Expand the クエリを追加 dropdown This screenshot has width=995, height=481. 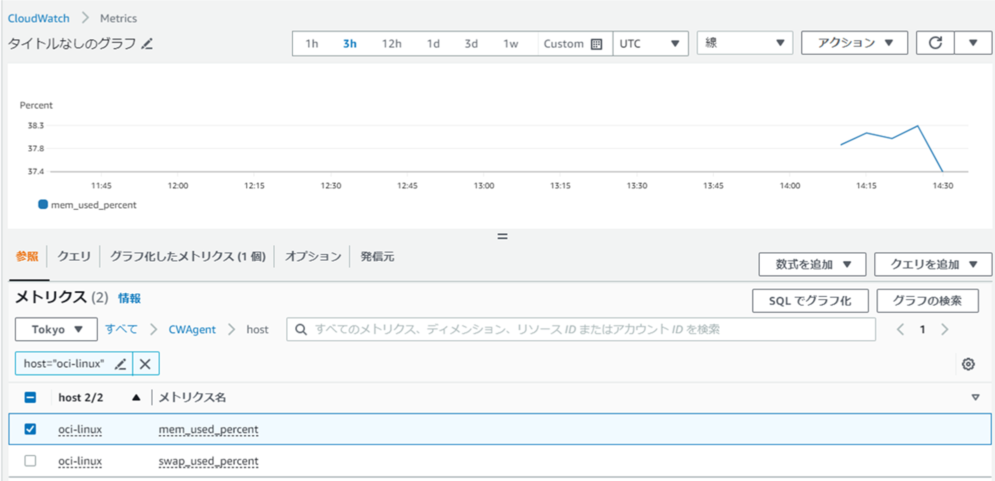tap(933, 264)
